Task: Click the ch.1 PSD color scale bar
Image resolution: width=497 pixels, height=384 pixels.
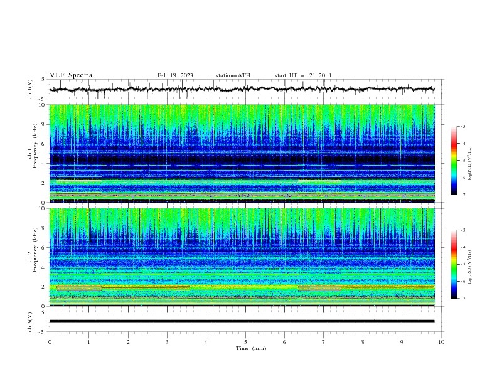Action: [x=454, y=161]
